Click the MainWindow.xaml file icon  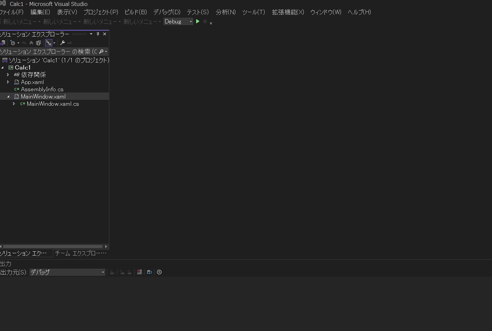point(17,97)
